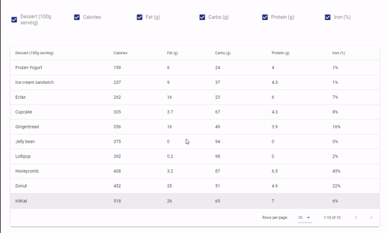Hide the Iron (%) column checkbox

[328, 17]
